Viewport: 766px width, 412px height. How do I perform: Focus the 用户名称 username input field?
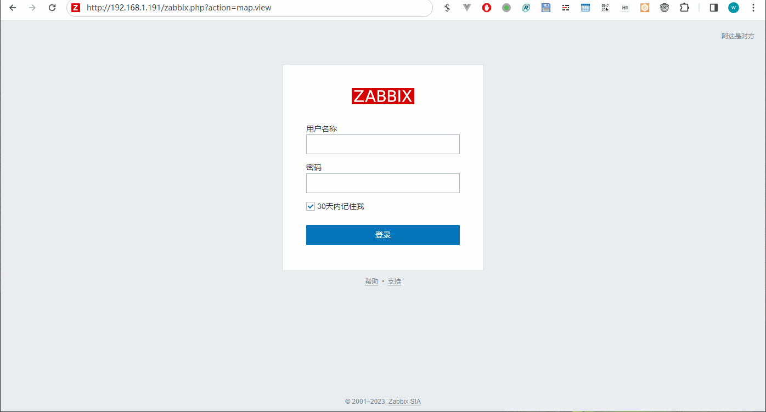[383, 144]
